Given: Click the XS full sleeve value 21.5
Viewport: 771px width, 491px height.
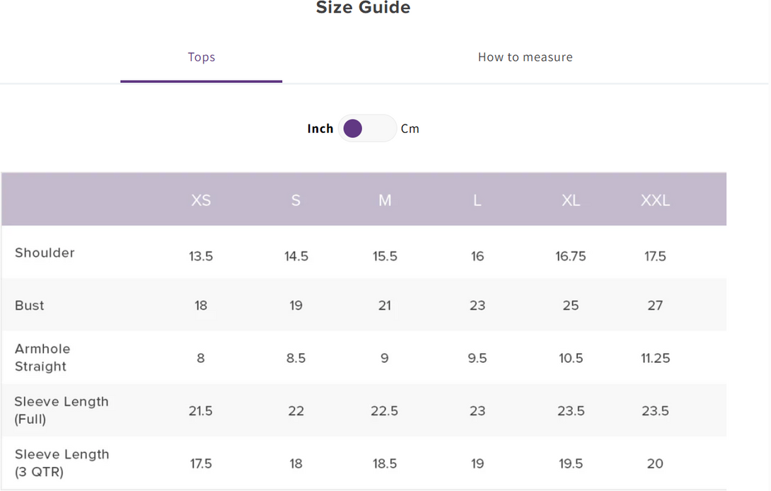Looking at the screenshot, I should [201, 411].
